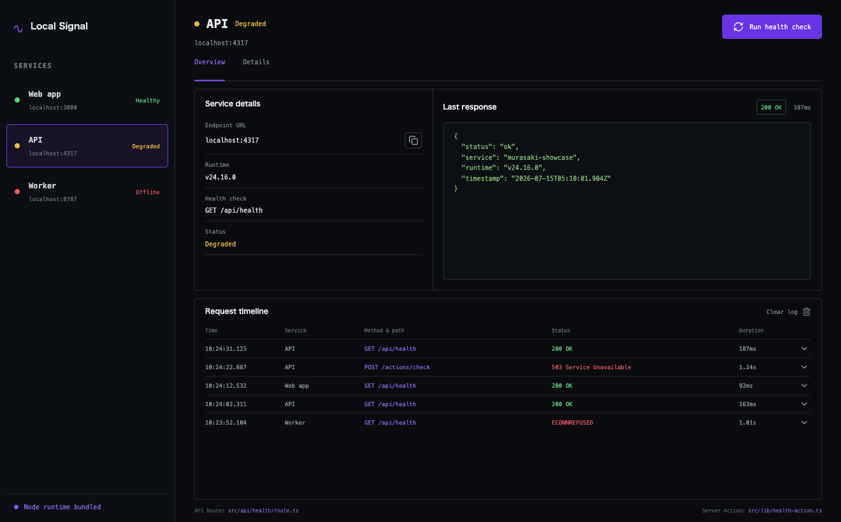The width and height of the screenshot is (841, 522).
Task: Click the Local Signal wave logo icon
Action: pos(18,27)
